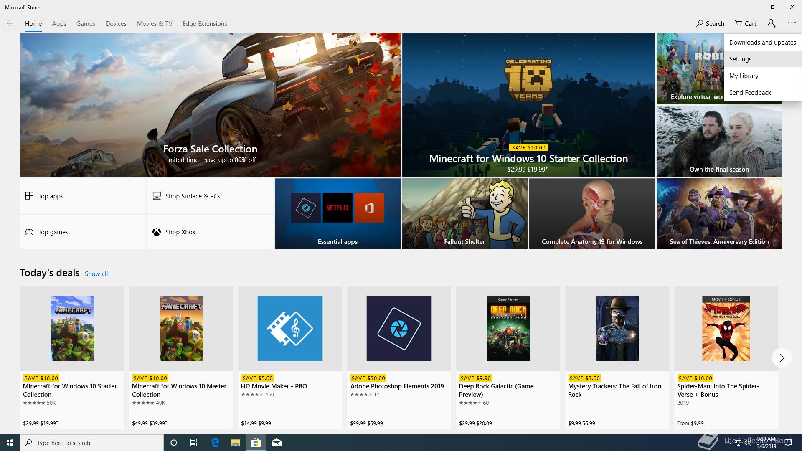Image resolution: width=802 pixels, height=451 pixels.
Task: Open Spider-Man Into The Spider-Verse deal
Action: click(x=726, y=357)
